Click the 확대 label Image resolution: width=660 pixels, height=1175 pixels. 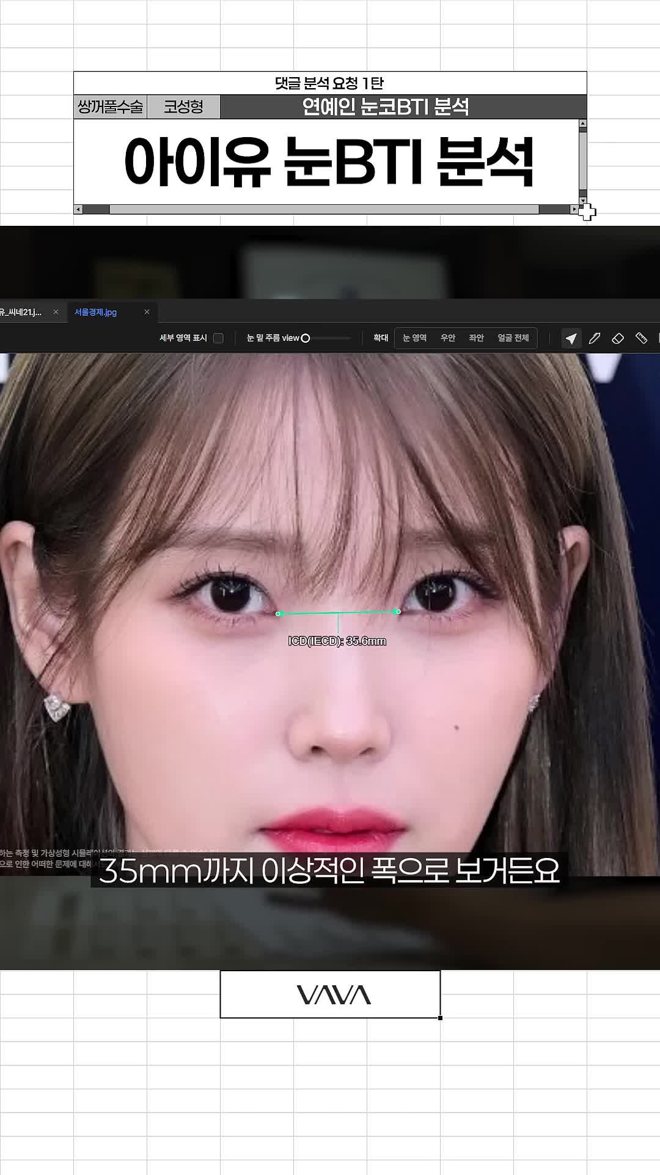pos(381,338)
